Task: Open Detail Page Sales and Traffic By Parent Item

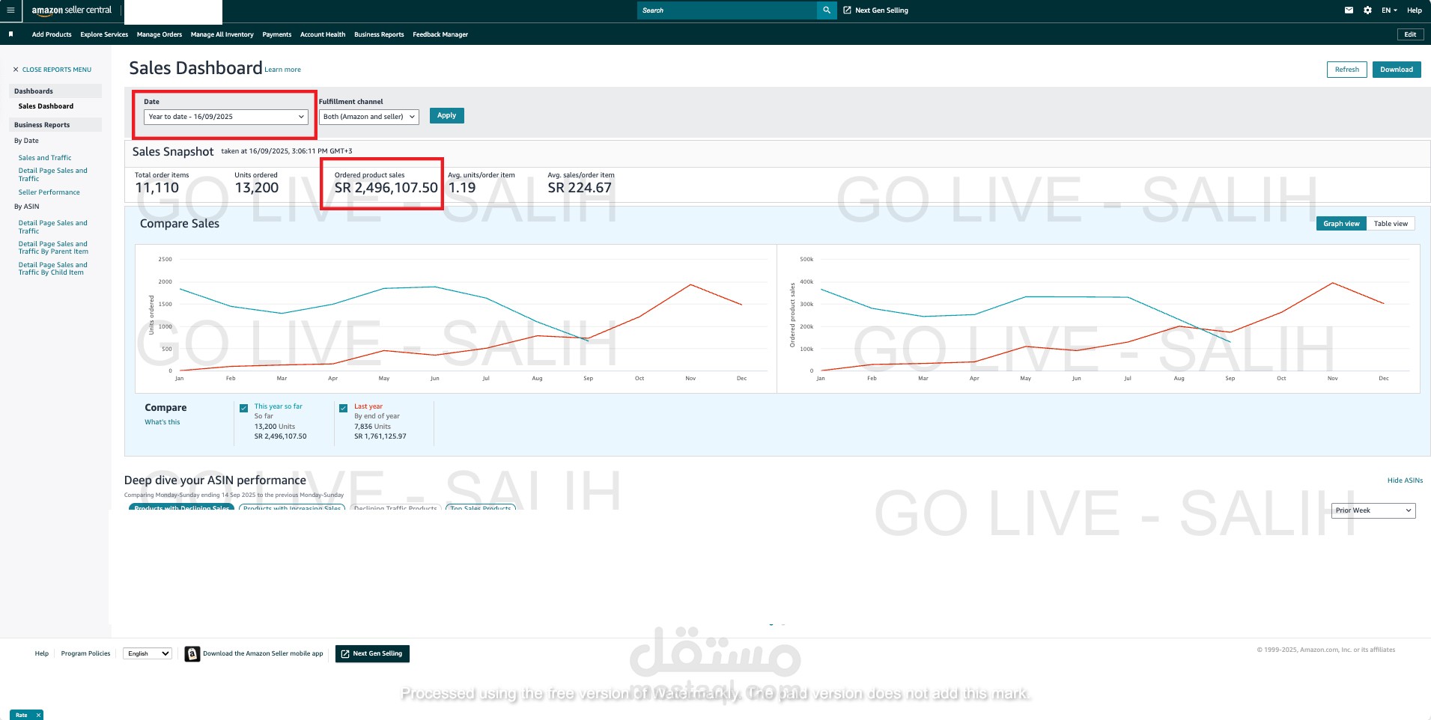Action: coord(53,248)
